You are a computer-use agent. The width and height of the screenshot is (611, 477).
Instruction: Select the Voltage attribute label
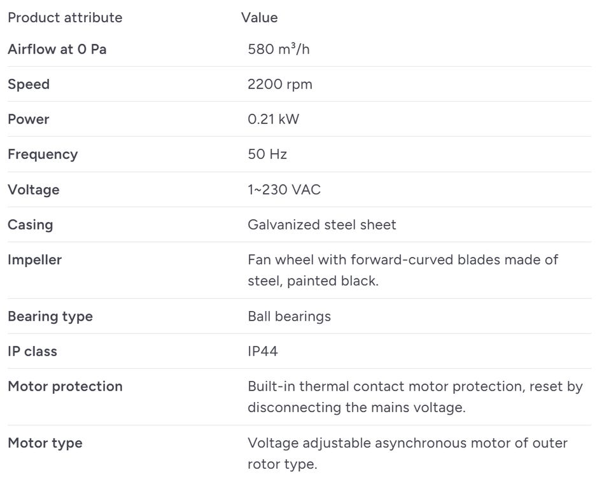pyautogui.click(x=34, y=190)
